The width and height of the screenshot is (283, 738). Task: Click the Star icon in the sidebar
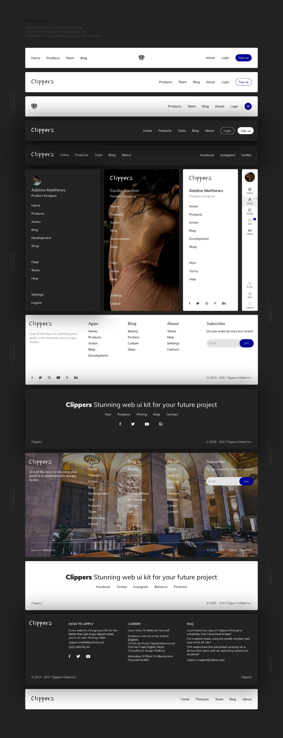point(250,294)
